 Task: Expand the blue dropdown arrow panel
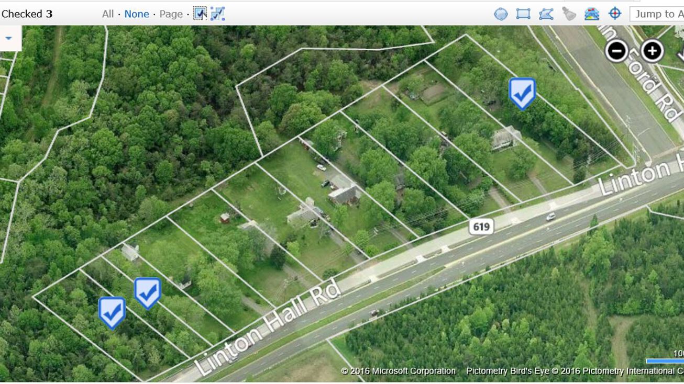pyautogui.click(x=8, y=38)
